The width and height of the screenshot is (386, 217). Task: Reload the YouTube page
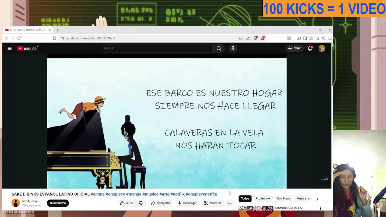[19, 38]
